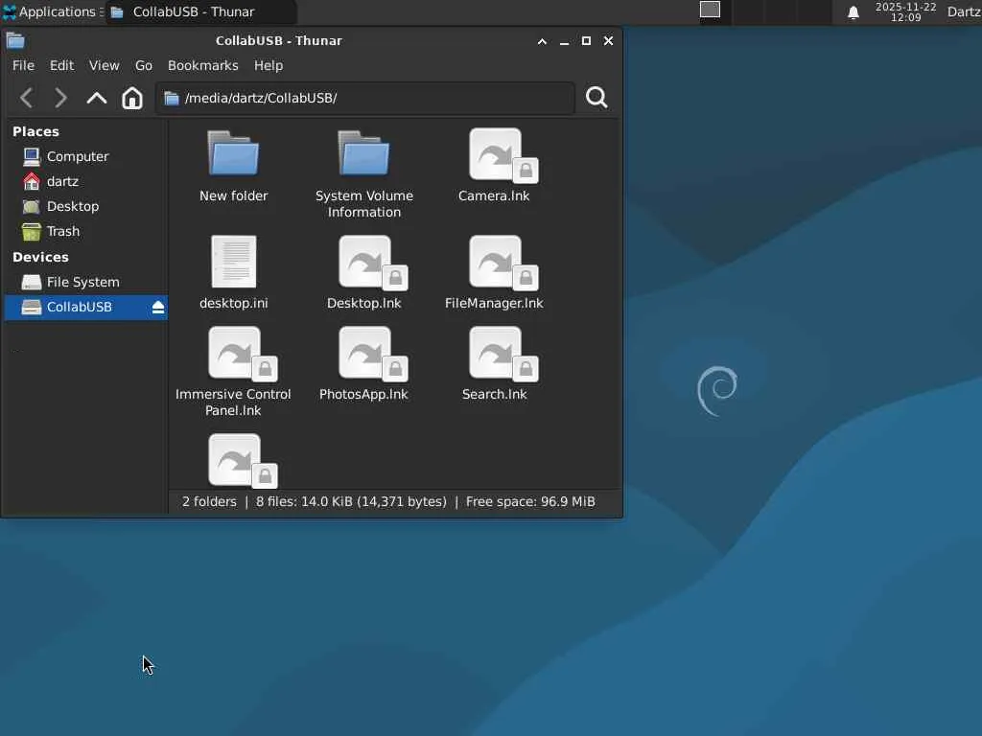This screenshot has width=982, height=736.
Task: Open the Edit menu
Action: 61,66
